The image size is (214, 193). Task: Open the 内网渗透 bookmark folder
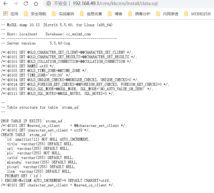pyautogui.click(x=167, y=14)
